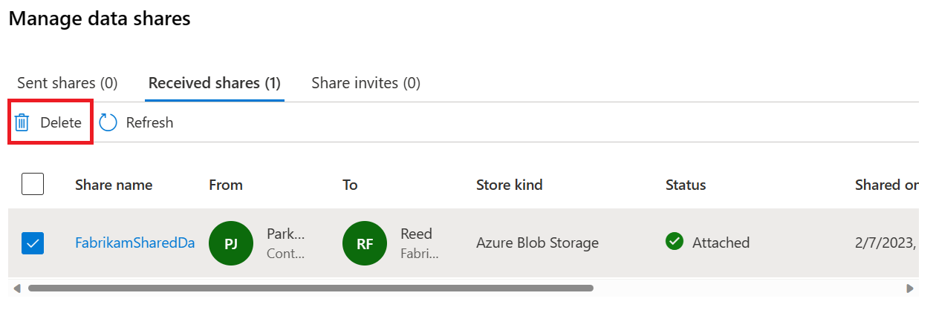The height and width of the screenshot is (310, 936).
Task: Sort by the Status column header
Action: click(686, 185)
